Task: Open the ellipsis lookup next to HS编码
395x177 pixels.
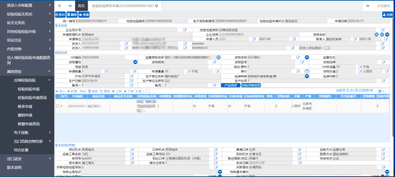Action: click(x=218, y=57)
